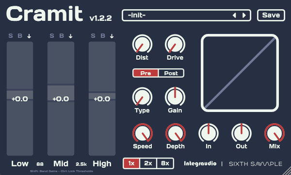The height and width of the screenshot is (175, 291).
Task: Open the Integraudio link
Action: [x=200, y=163]
